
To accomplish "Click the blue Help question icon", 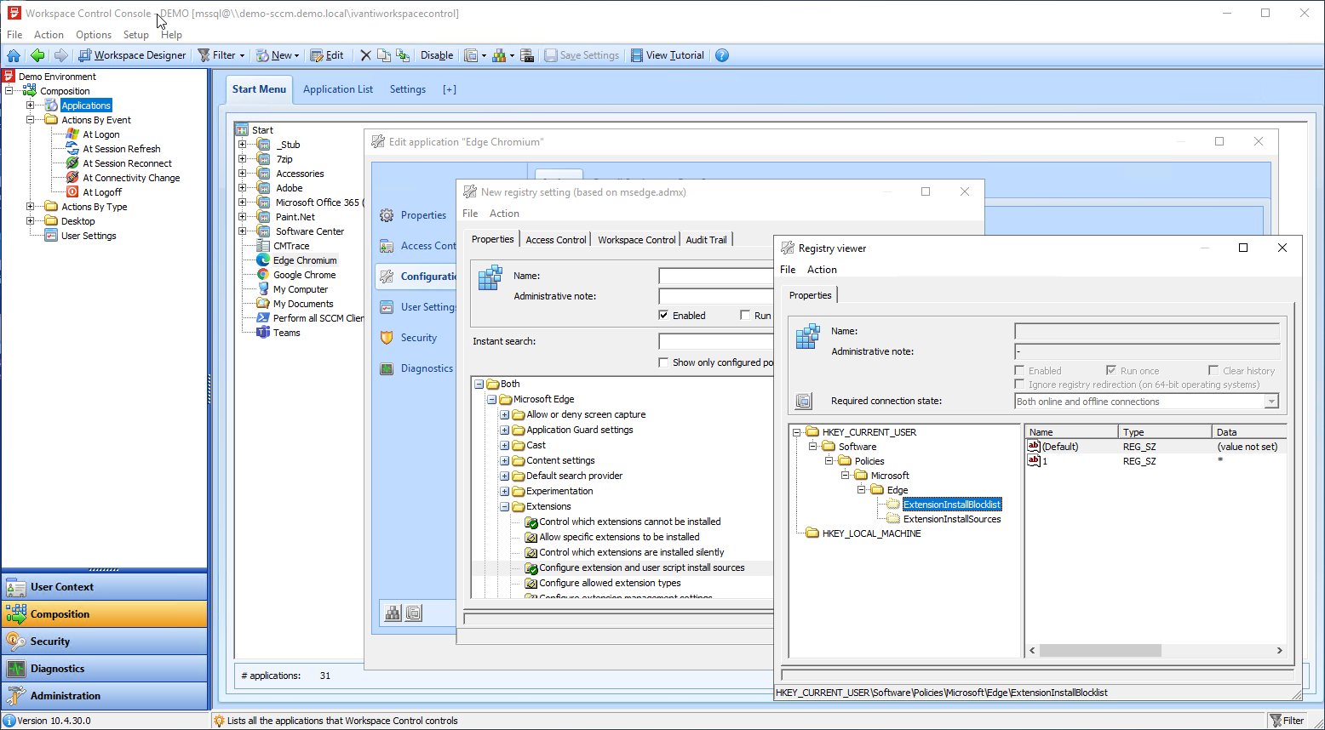I will pyautogui.click(x=722, y=55).
